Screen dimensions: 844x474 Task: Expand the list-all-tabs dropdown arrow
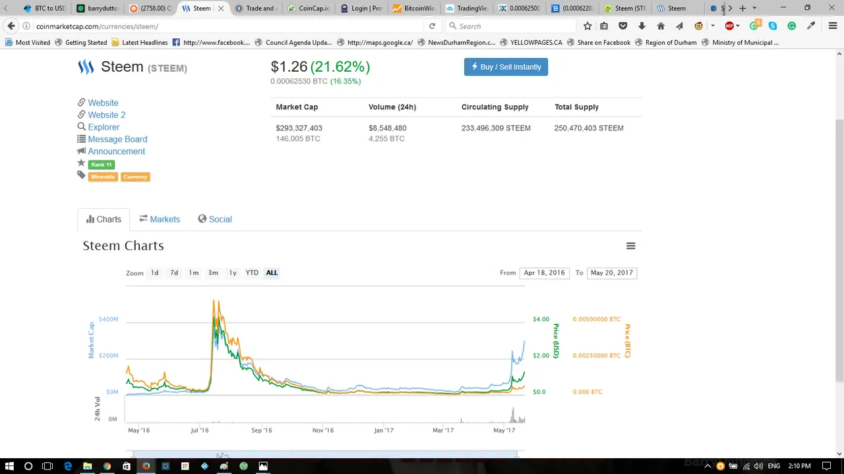point(754,9)
